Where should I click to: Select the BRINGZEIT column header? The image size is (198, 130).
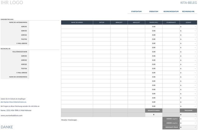pos(119,22)
